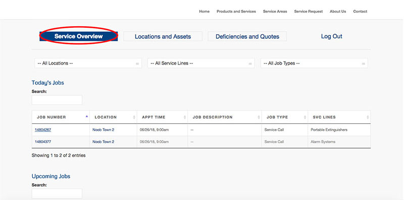Open job number 14804267
Viewport: 404px width, 200px height.
43,130
